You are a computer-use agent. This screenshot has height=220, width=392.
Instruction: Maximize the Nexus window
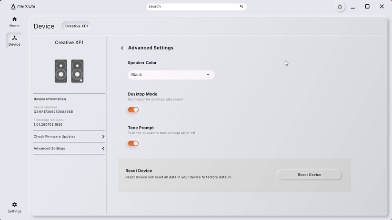(367, 7)
